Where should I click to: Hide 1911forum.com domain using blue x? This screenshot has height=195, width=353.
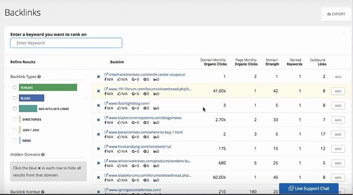coord(98,91)
